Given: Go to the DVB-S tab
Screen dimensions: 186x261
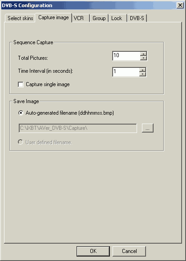Looking at the screenshot, I should click(137, 18).
